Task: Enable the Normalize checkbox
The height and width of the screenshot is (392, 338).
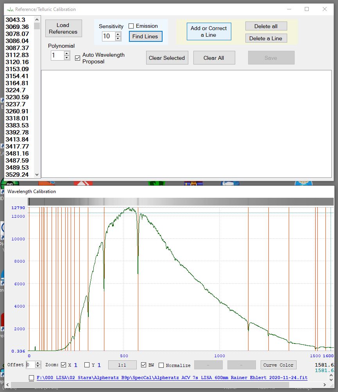Action: click(161, 365)
